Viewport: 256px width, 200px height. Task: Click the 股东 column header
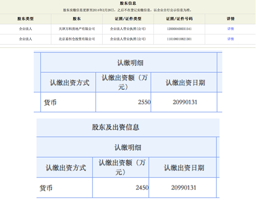pos(77,19)
